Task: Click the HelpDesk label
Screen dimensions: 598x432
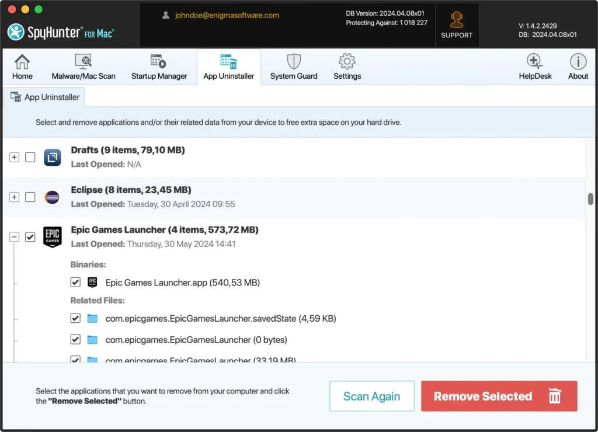Action: pos(535,76)
